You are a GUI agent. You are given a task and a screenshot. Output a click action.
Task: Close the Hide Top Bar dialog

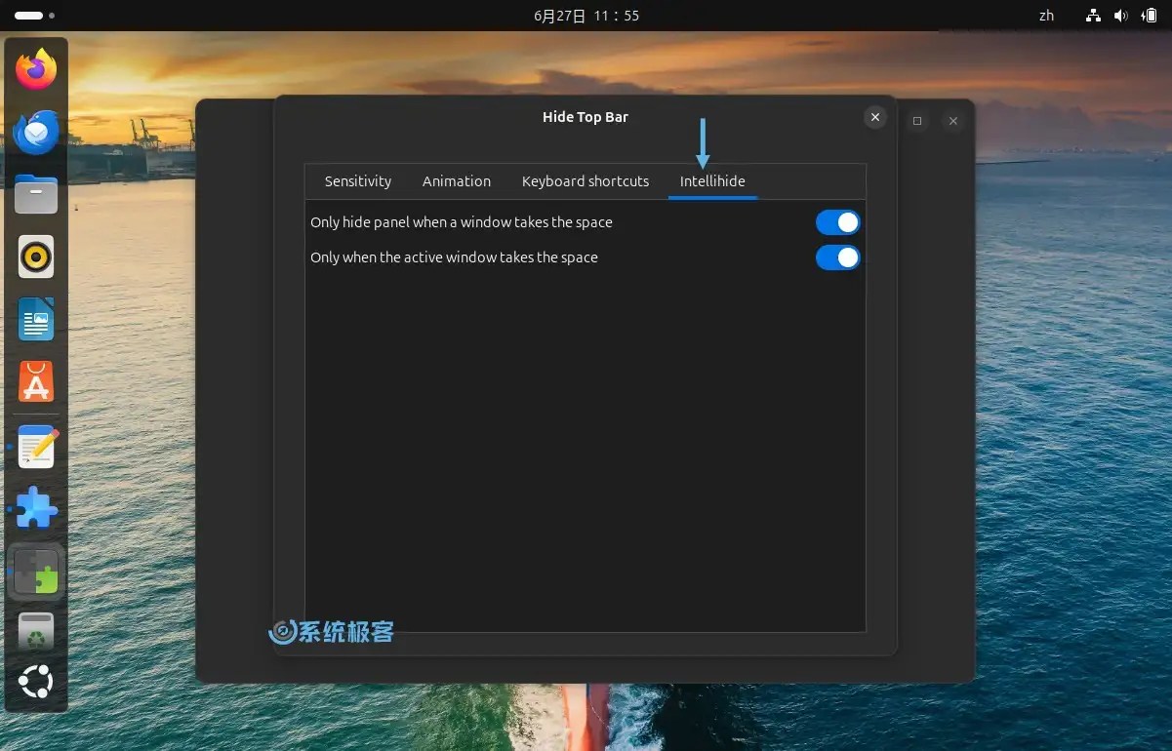point(874,117)
